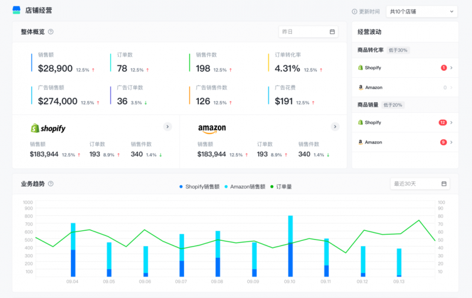Click the Shopify logo in store card
The image size is (472, 298).
48,128
